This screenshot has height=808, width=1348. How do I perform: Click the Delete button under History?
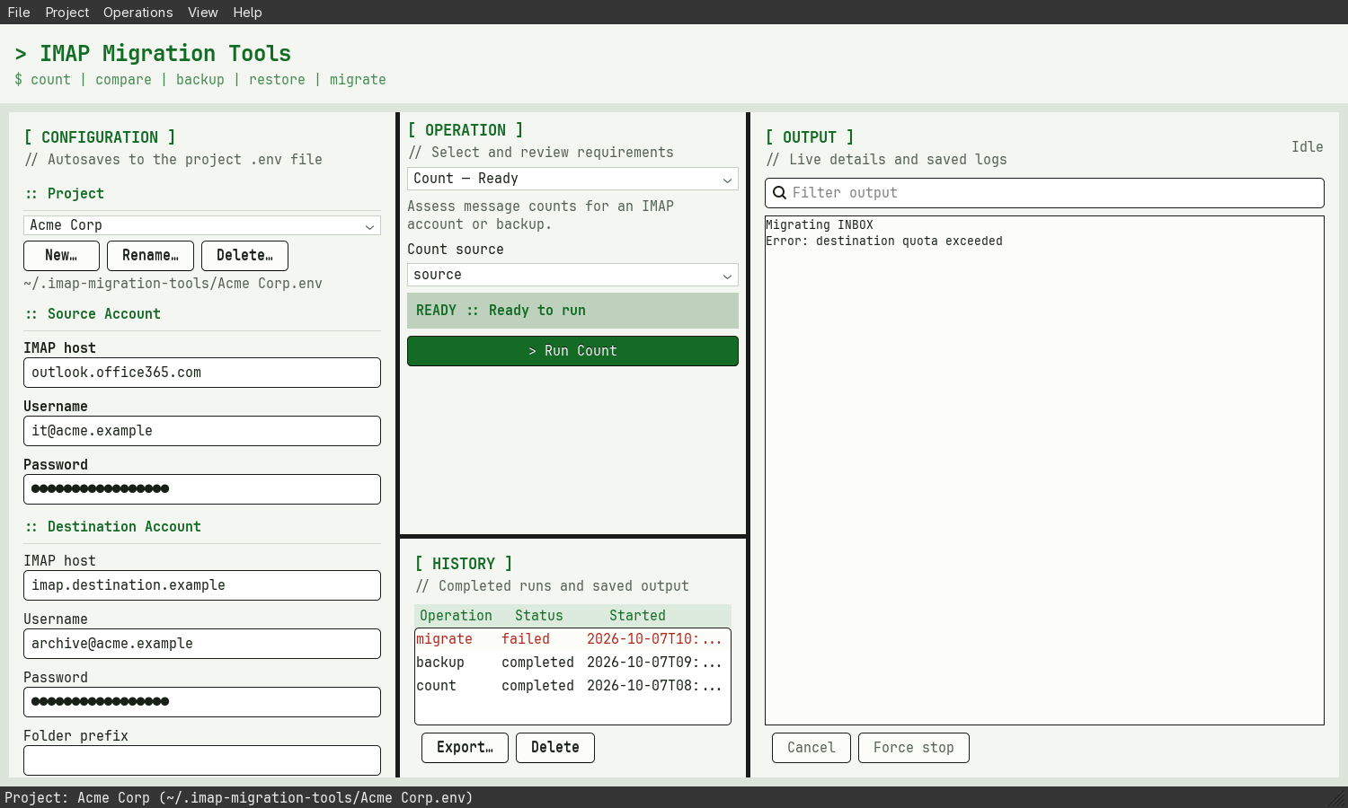pos(555,748)
